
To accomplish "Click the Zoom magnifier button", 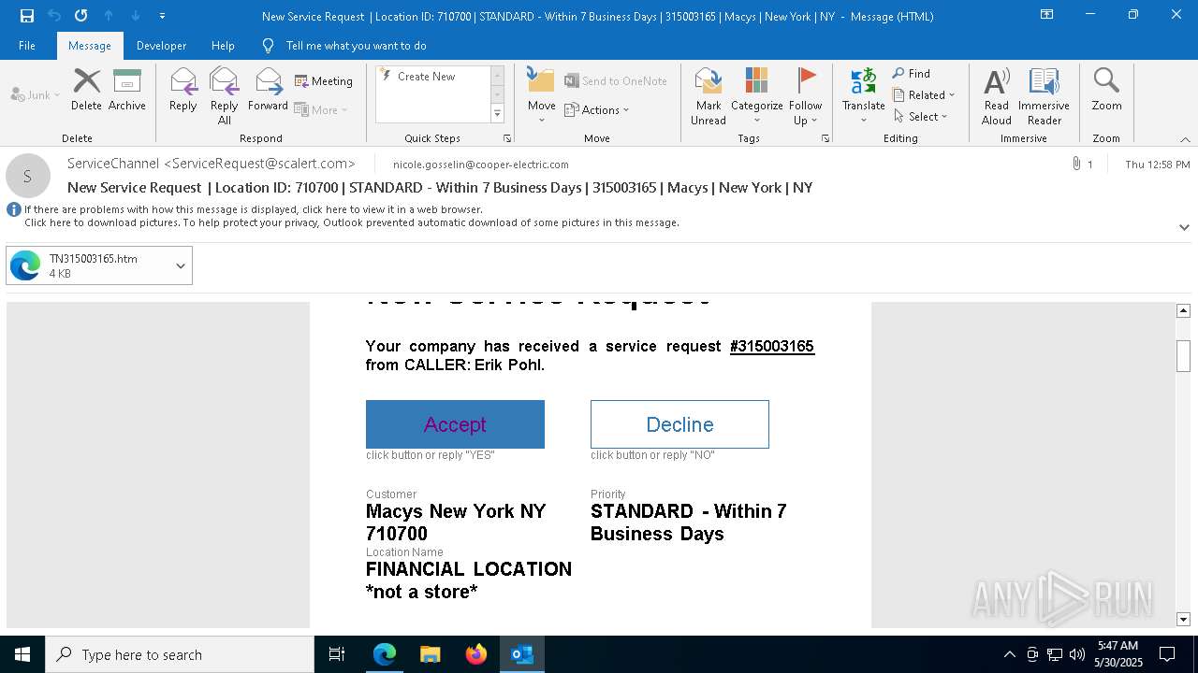I will [x=1106, y=90].
